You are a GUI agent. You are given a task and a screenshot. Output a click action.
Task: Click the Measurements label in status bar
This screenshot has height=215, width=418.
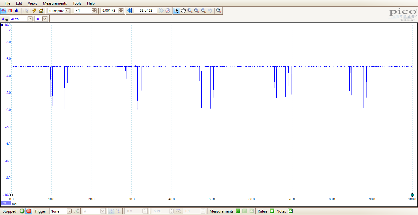point(222,211)
